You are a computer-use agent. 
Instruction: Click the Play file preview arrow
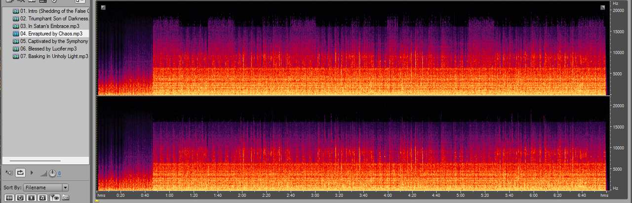pyautogui.click(x=32, y=173)
